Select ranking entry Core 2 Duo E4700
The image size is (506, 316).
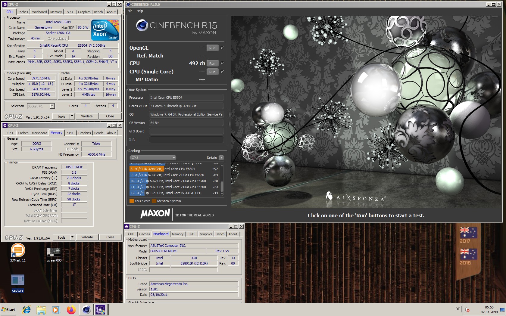174,181
